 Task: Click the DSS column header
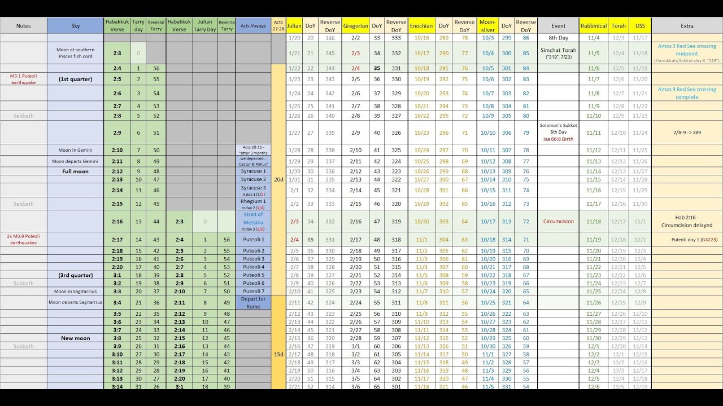640,26
